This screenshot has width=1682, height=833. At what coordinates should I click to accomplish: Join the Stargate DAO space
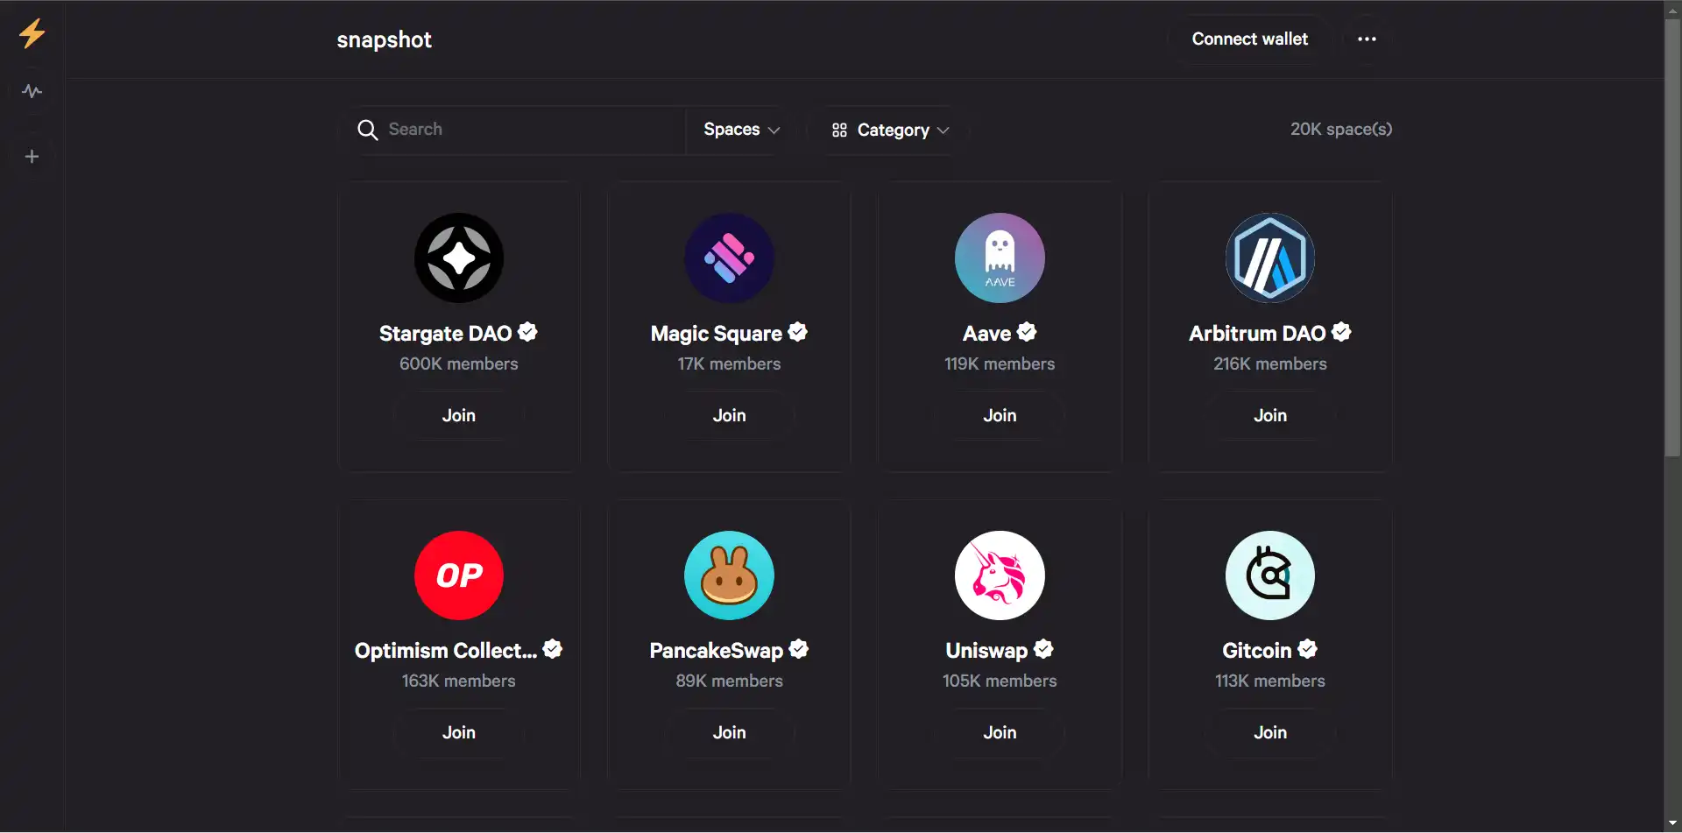tap(459, 415)
